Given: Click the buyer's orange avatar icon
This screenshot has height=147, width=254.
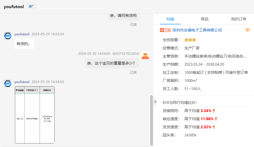Looking at the screenshot, I should (145, 56).
